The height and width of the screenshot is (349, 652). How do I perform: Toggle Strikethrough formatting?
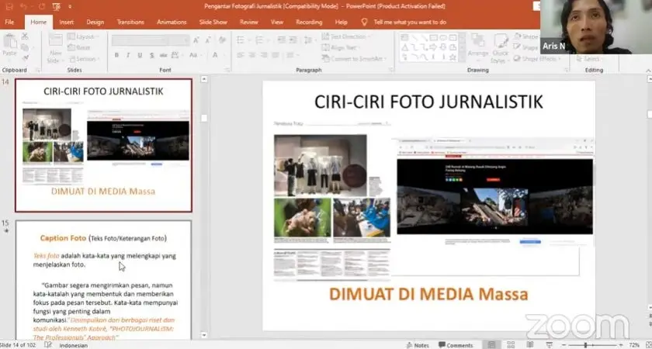pos(163,55)
